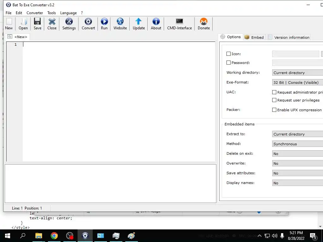Click the taskbar volume speaker icon
323x242 pixels.
274,236
